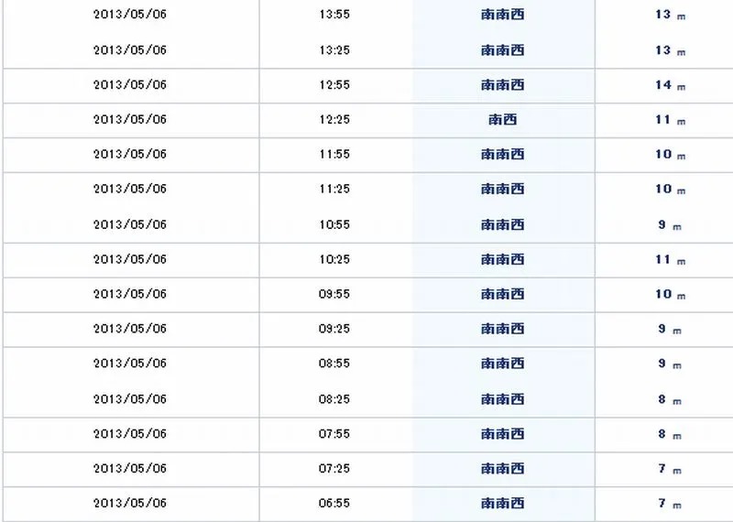The width and height of the screenshot is (733, 522).
Task: Click the 7 m value at 06:55
Action: click(667, 504)
